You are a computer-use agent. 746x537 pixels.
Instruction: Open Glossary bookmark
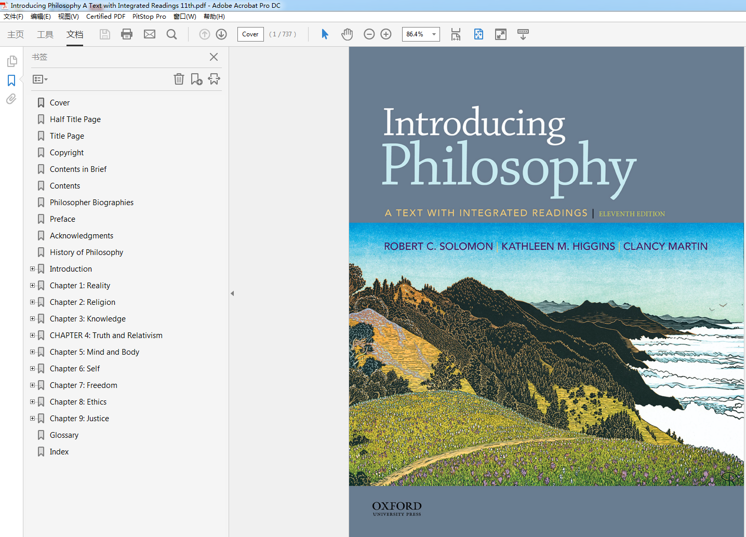coord(64,435)
